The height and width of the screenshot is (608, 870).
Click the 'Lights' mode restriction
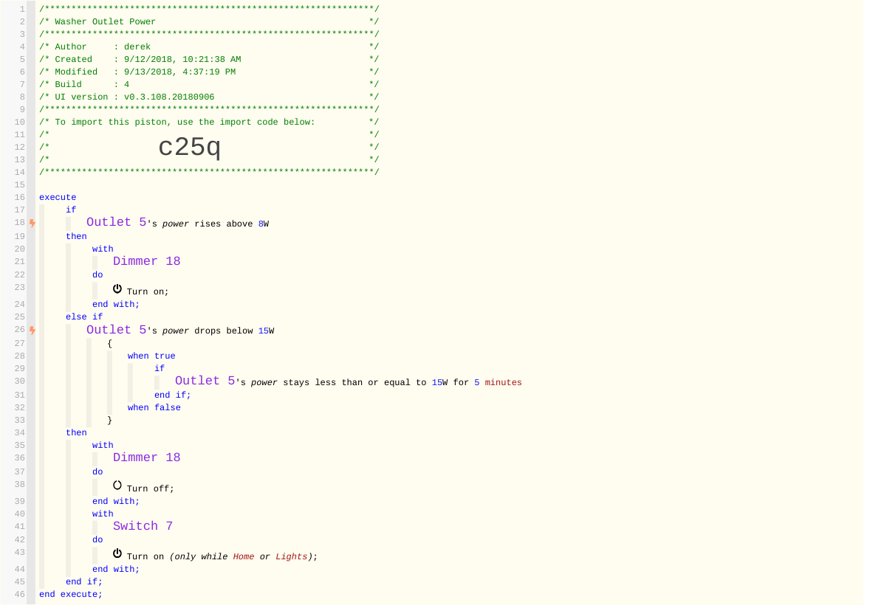(x=291, y=557)
